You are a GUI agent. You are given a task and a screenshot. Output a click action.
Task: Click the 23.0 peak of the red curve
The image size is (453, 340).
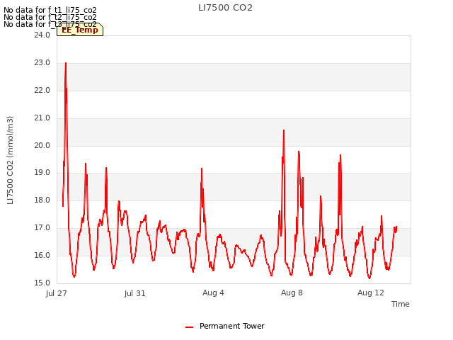pos(66,63)
